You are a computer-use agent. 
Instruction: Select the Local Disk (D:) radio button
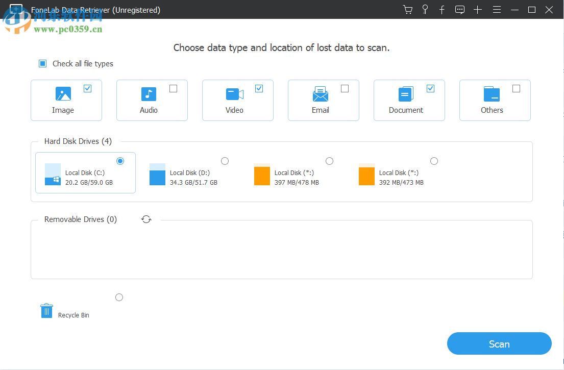pos(225,161)
